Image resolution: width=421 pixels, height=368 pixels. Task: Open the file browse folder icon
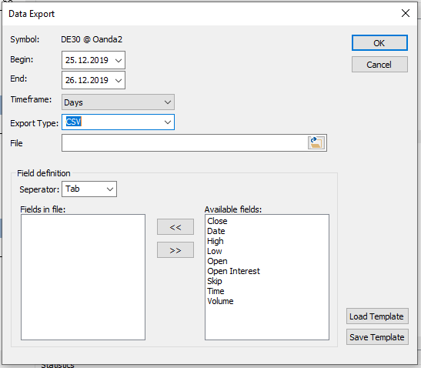pyautogui.click(x=316, y=142)
